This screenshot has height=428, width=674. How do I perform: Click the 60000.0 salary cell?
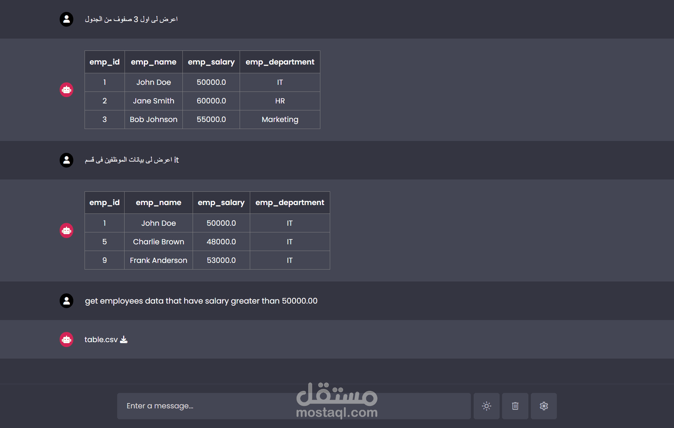pos(211,101)
